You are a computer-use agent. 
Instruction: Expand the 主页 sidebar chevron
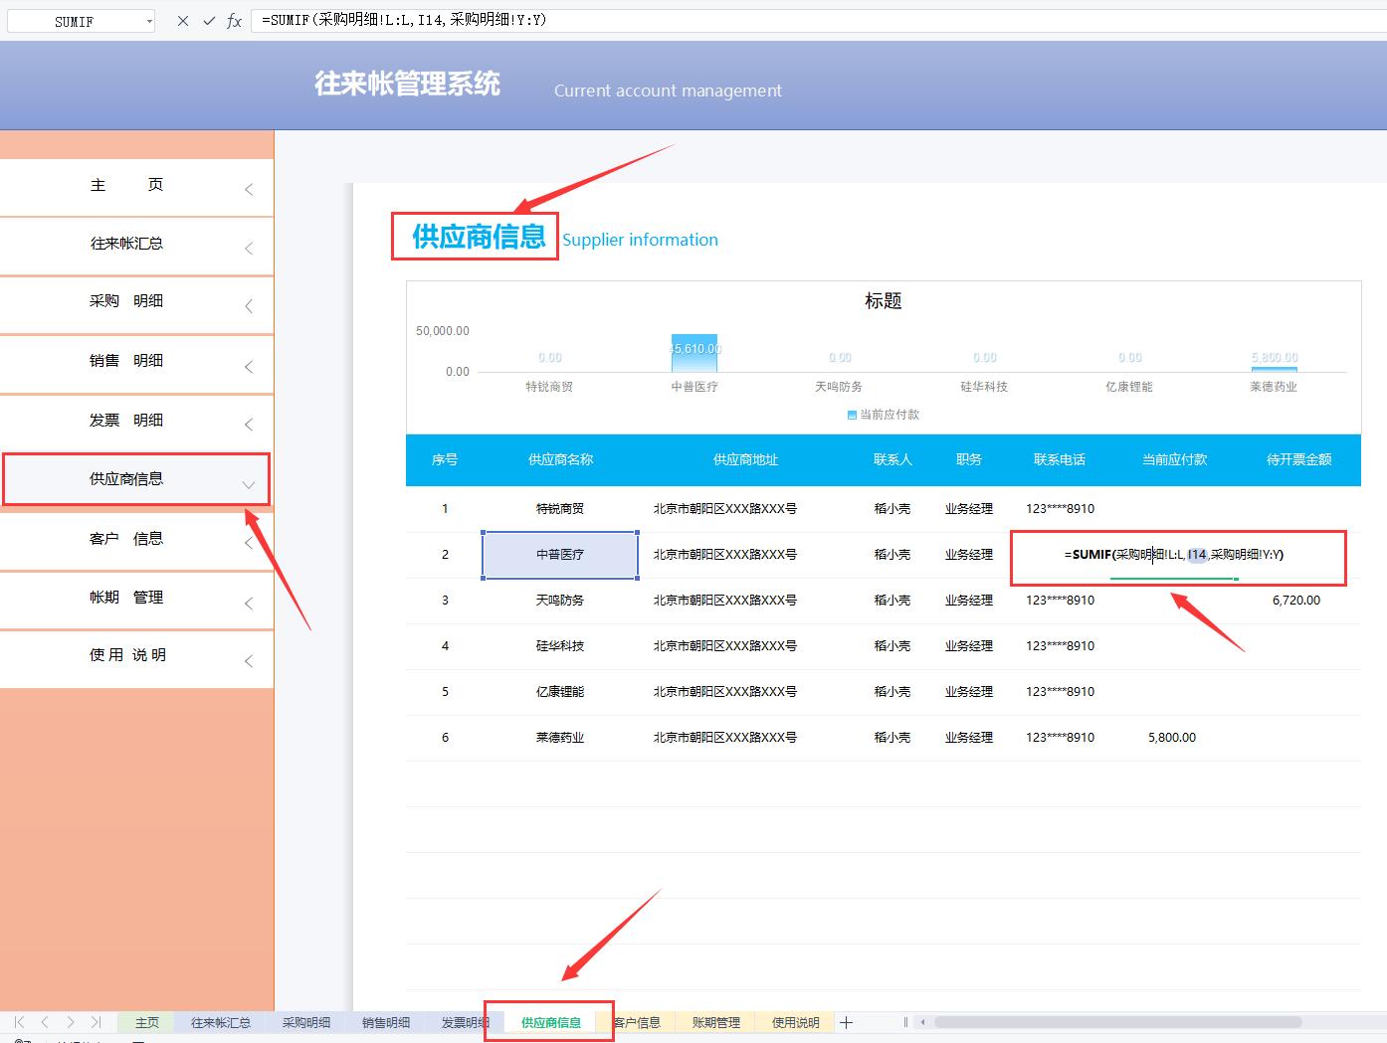coord(249,189)
